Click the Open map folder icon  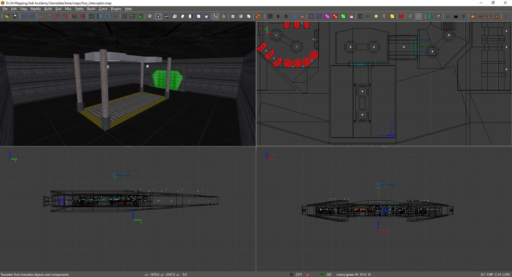pyautogui.click(x=7, y=16)
